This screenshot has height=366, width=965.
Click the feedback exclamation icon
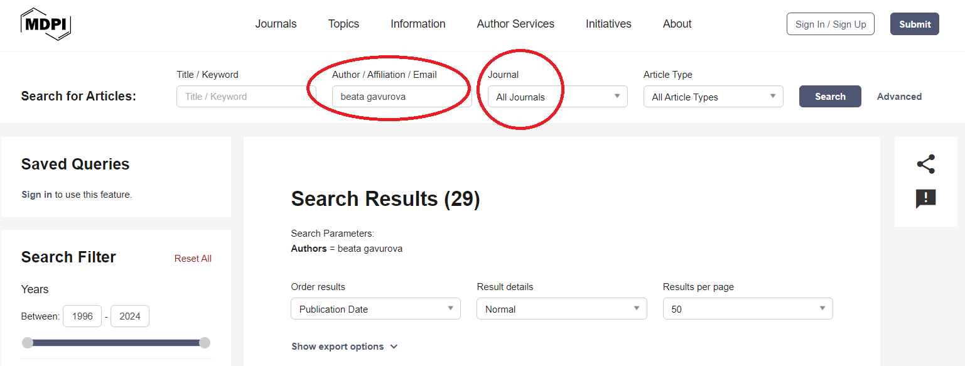tap(925, 199)
